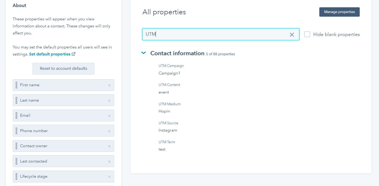
Task: Remove Lifecycle stage property with X icon
Action: 109,177
